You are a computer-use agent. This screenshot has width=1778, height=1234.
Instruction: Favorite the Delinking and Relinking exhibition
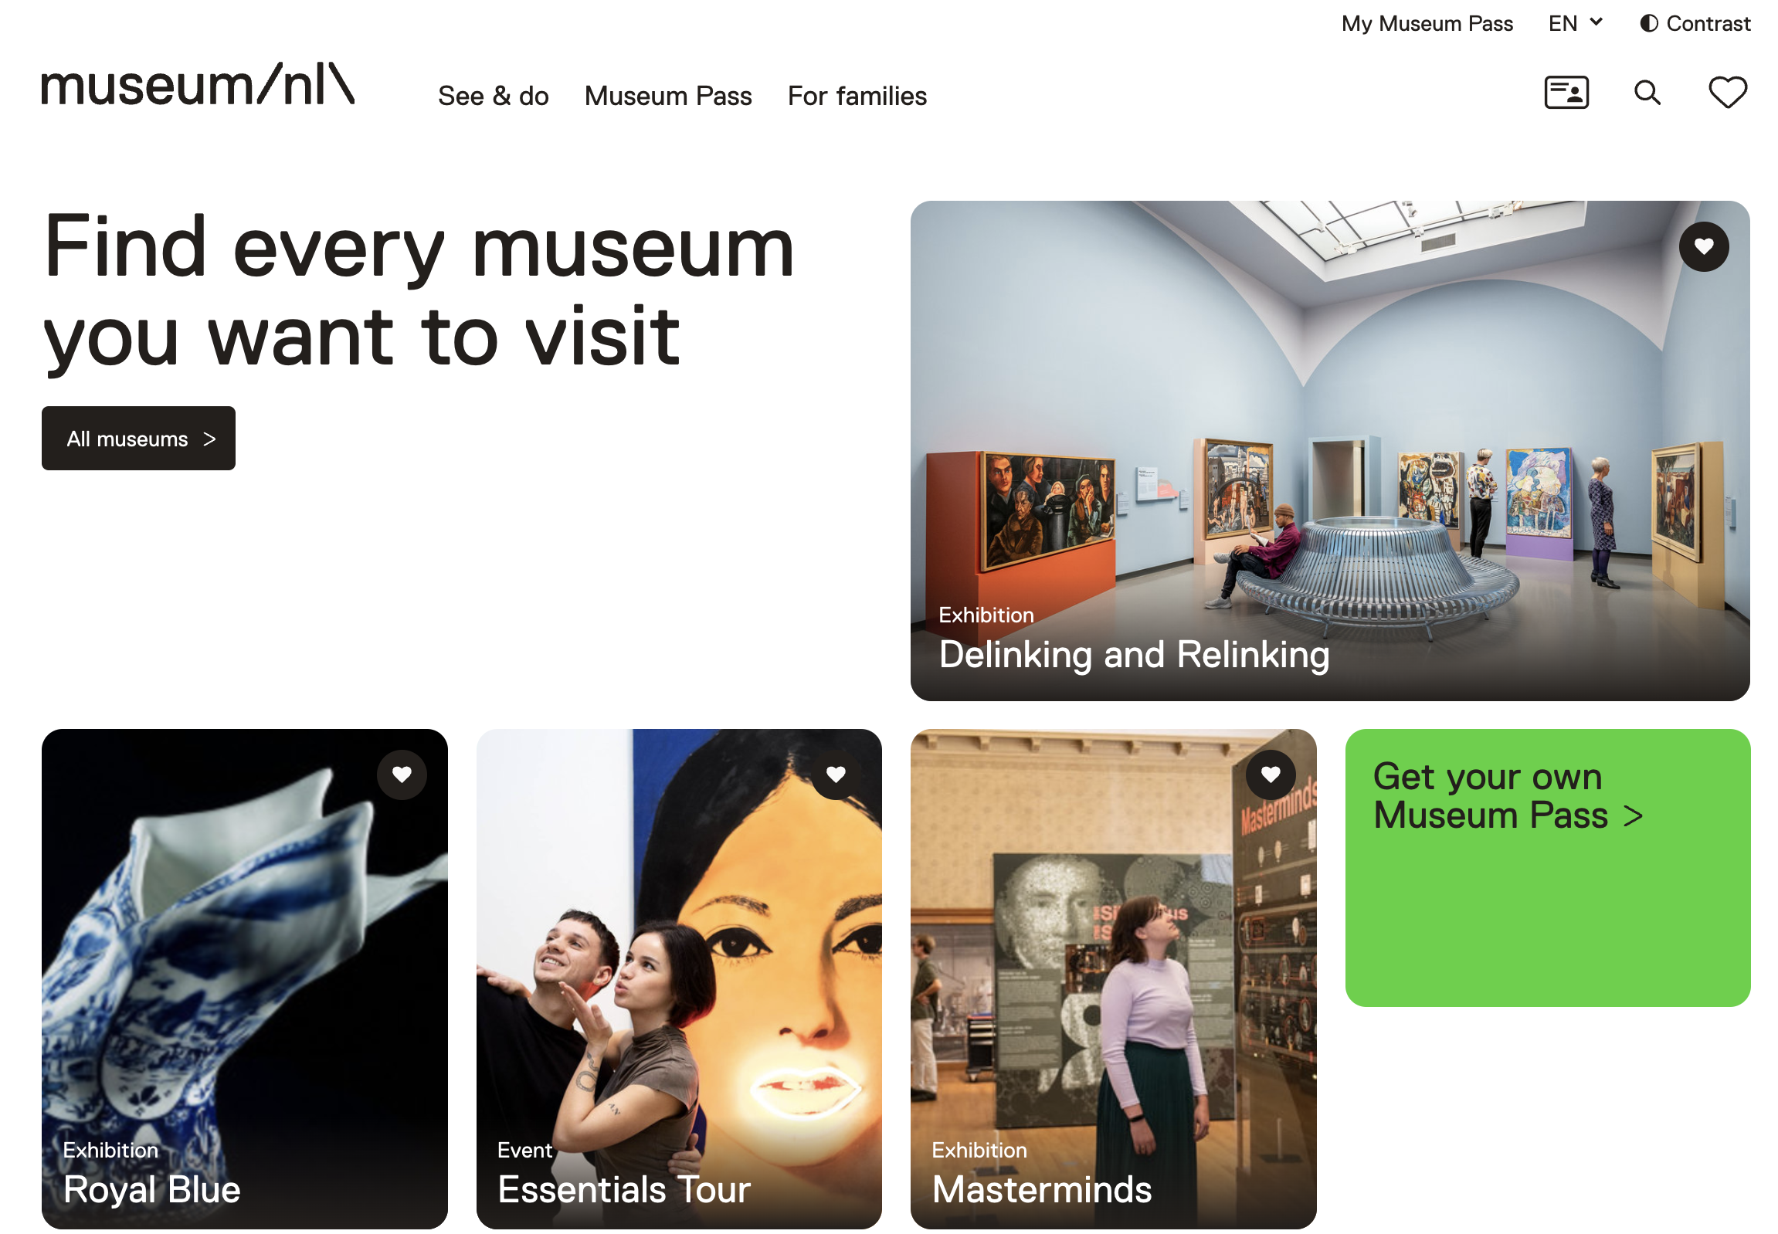1703,246
